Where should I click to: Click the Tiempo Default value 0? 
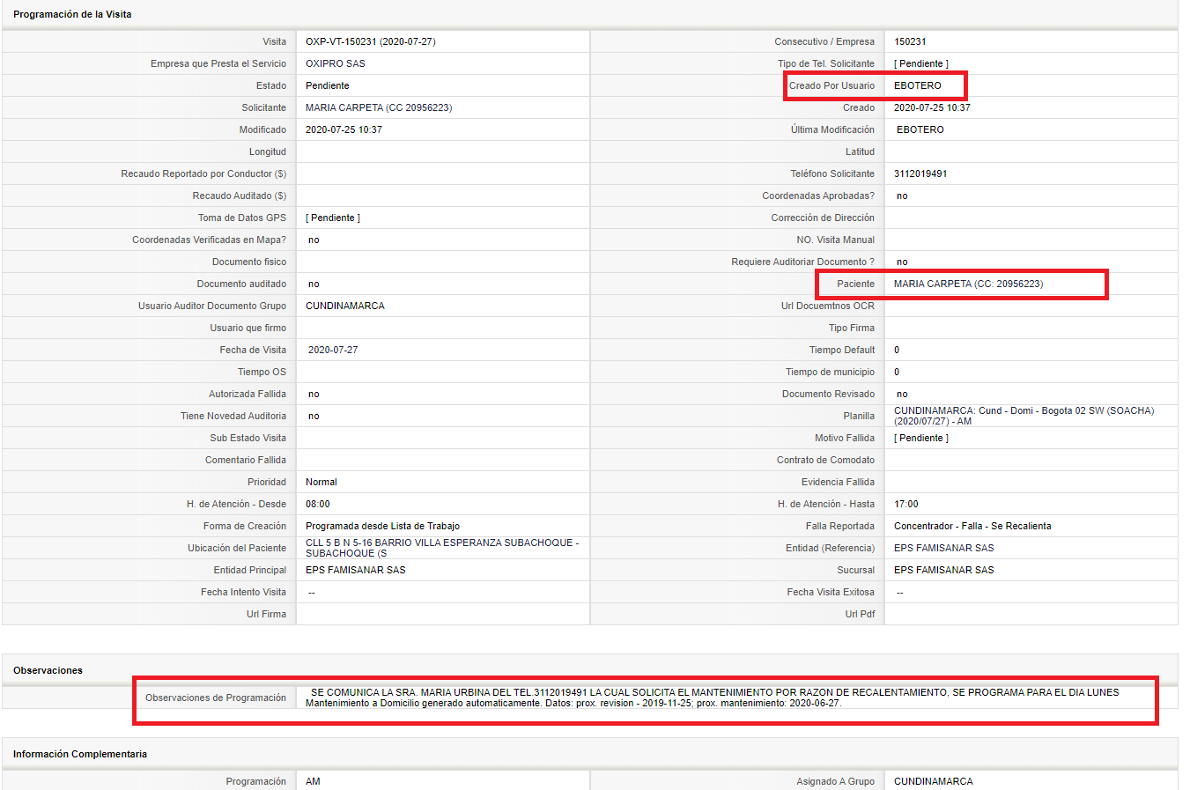point(897,350)
